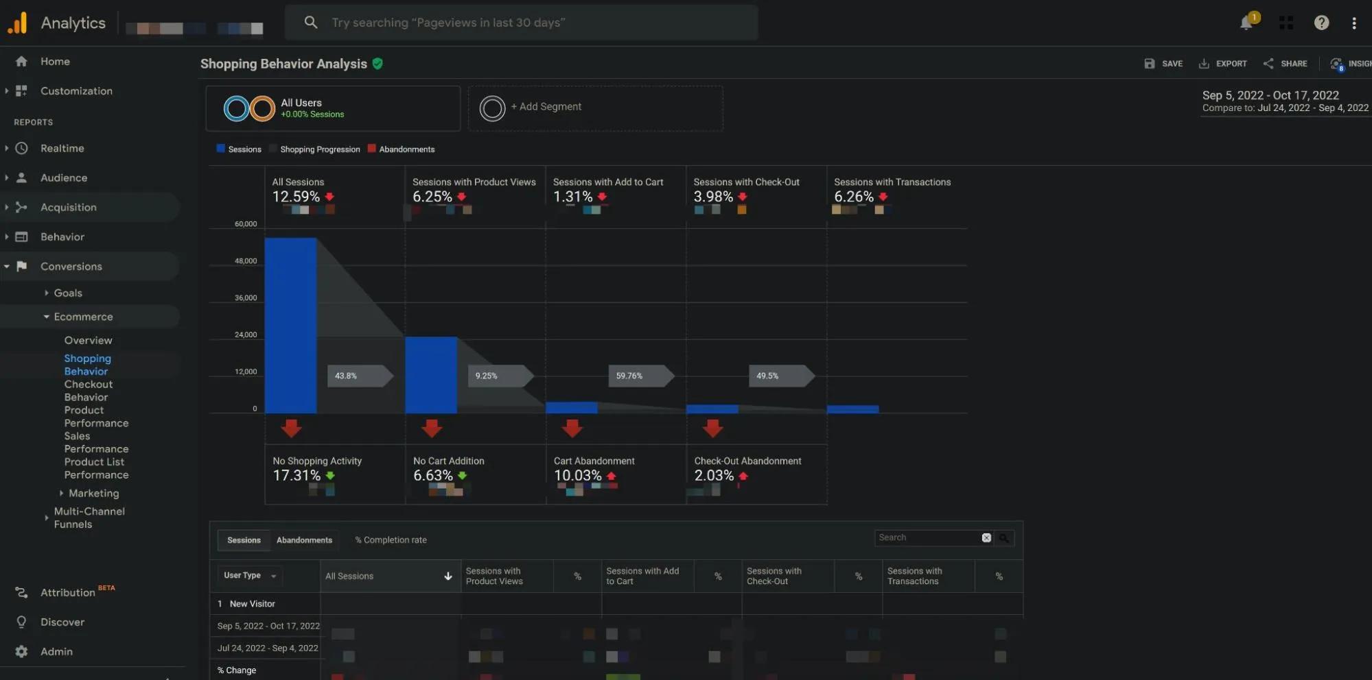Click the search magnifier icon in top bar
Image resolution: width=1372 pixels, height=680 pixels.
311,23
